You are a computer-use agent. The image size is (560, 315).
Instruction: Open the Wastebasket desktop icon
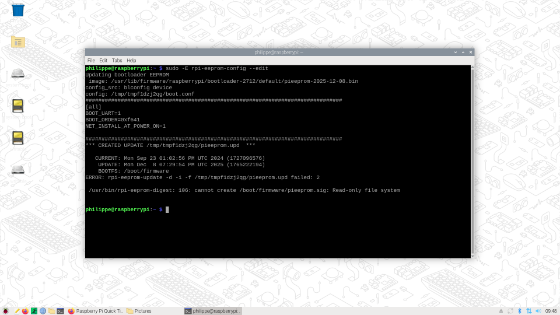tap(18, 10)
